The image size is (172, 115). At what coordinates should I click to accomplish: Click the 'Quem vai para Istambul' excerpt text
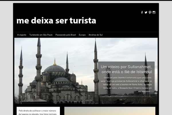[126, 85]
